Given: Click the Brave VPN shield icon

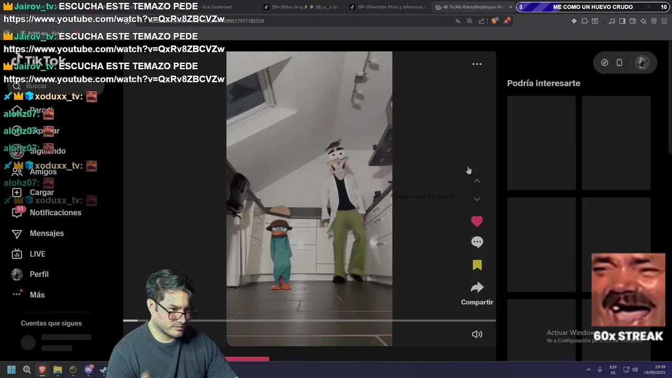Looking at the screenshot, I should coord(654,21).
